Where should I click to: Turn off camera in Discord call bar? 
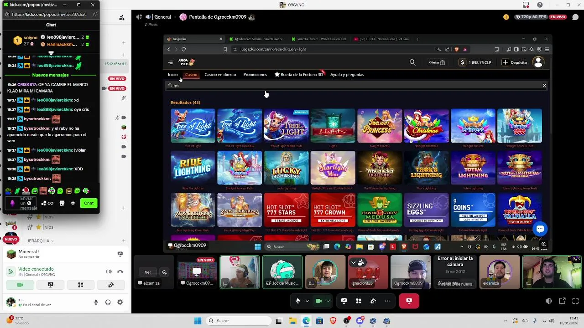coord(318,301)
